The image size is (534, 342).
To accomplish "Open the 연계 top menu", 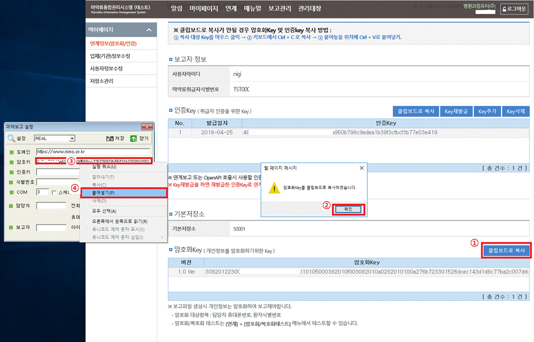I will click(231, 9).
